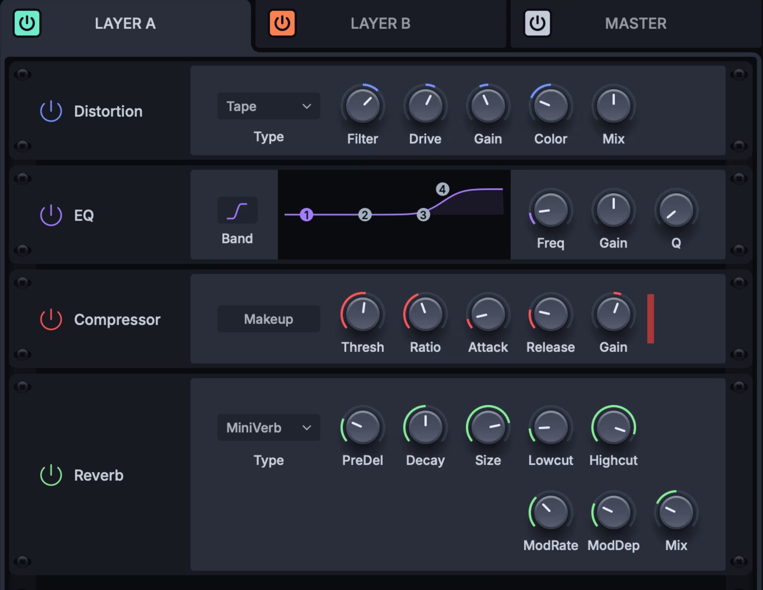Switch to the LAYER B tab
Viewport: 763px width, 590px height.
[x=380, y=23]
